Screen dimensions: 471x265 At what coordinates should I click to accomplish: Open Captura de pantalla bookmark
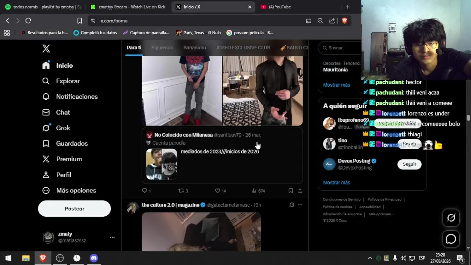146,33
